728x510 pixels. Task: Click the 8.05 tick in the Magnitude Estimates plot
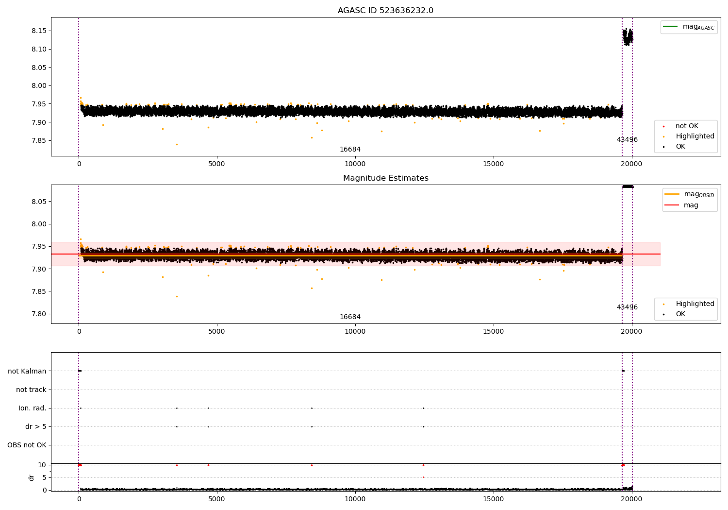tap(39, 202)
